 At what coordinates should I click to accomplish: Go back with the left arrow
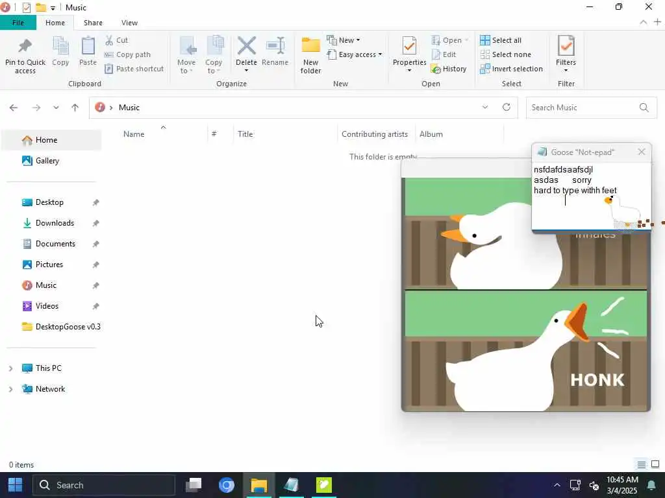[x=14, y=108]
